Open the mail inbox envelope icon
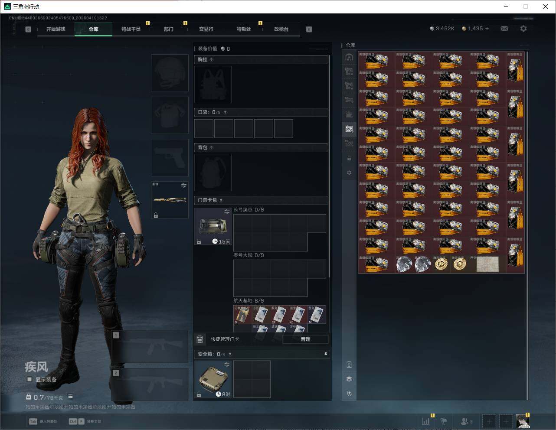This screenshot has height=430, width=556. coord(504,29)
